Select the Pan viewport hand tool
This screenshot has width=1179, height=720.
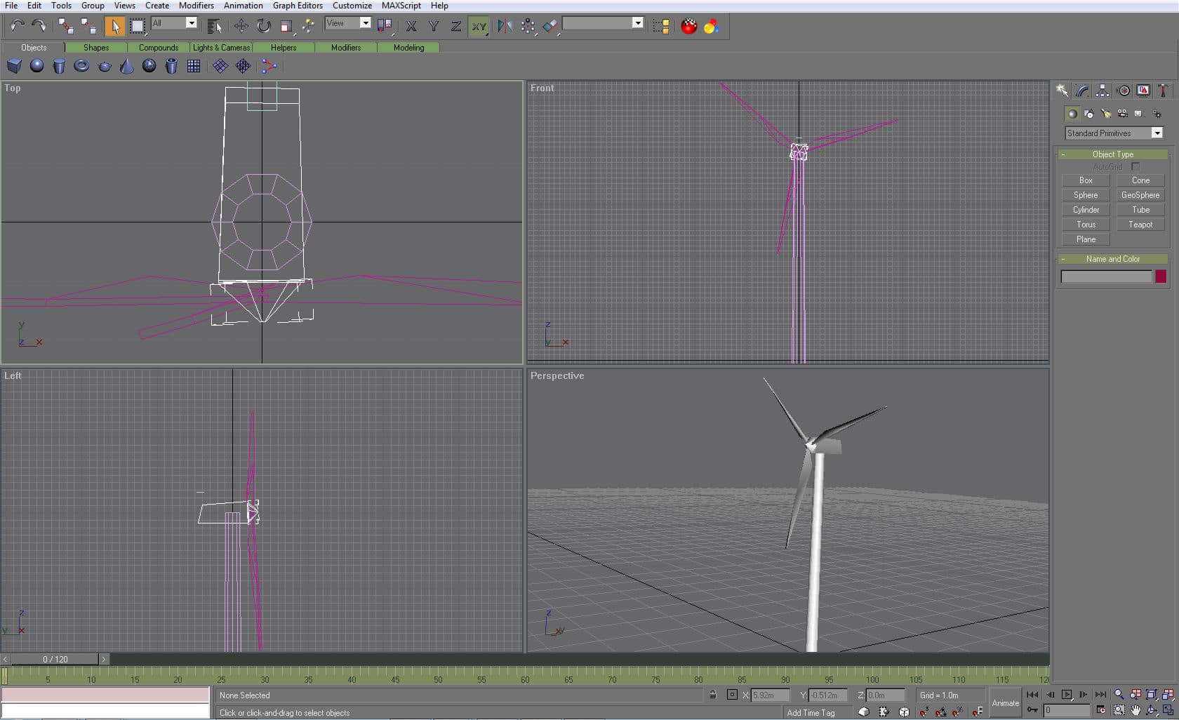(x=1135, y=710)
